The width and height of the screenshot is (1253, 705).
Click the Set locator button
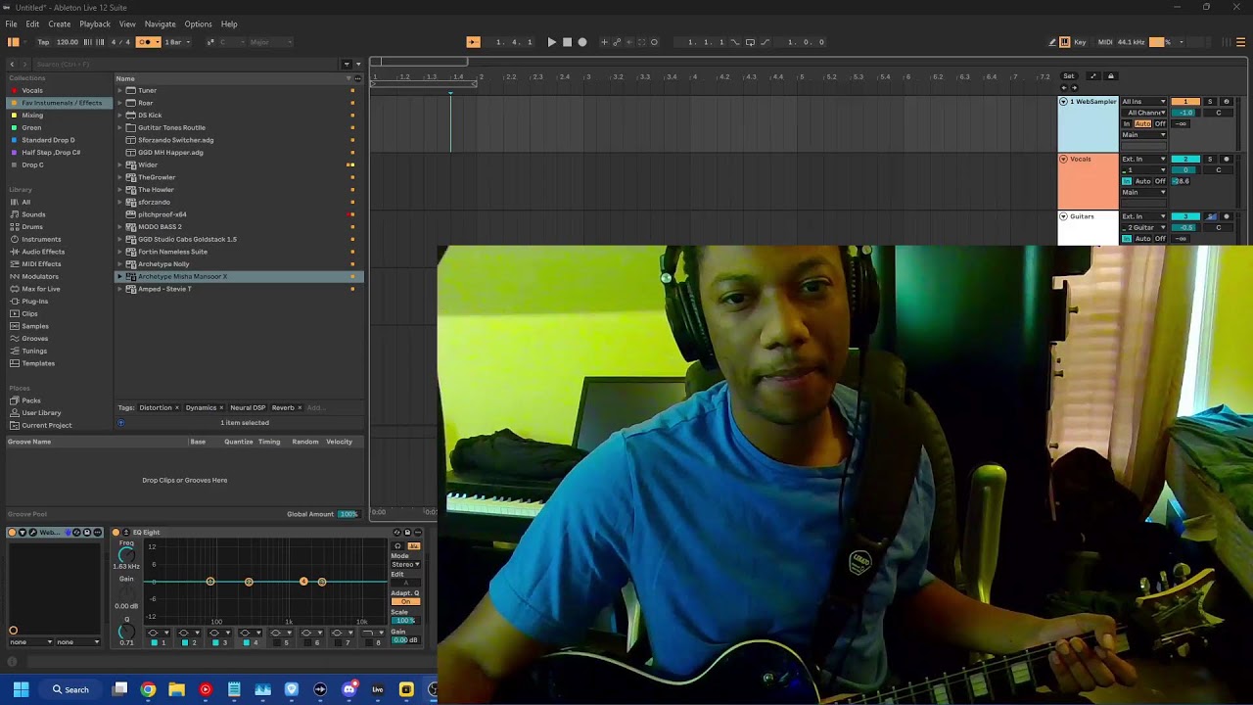tap(1069, 76)
